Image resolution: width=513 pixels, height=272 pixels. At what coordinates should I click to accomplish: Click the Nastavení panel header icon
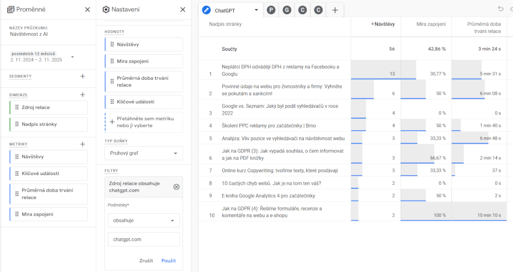(106, 10)
